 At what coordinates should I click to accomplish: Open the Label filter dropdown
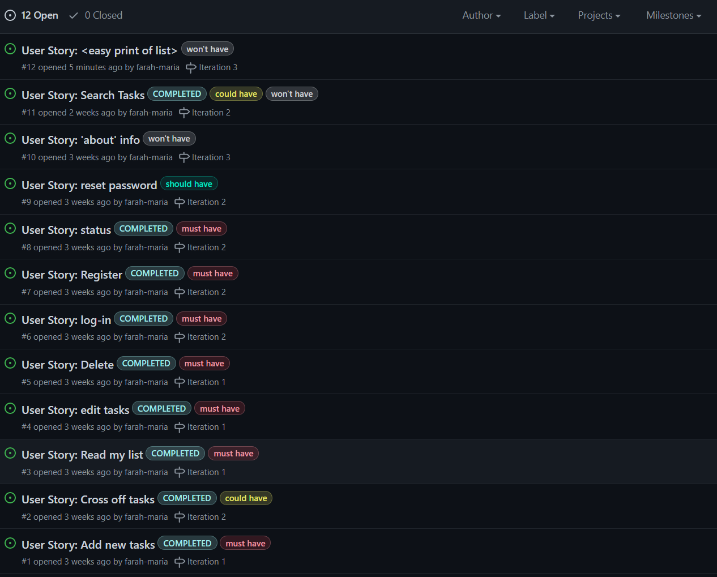pyautogui.click(x=539, y=15)
